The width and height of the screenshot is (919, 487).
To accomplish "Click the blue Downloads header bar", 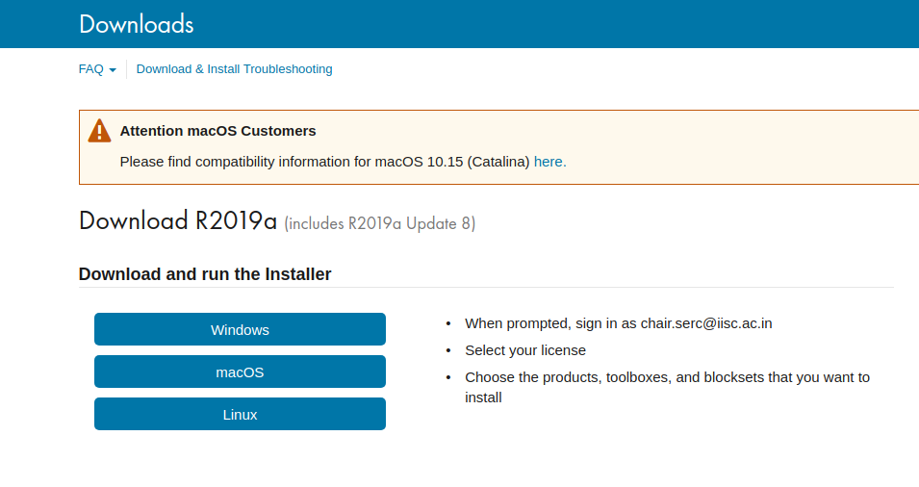I will (x=577, y=24).
